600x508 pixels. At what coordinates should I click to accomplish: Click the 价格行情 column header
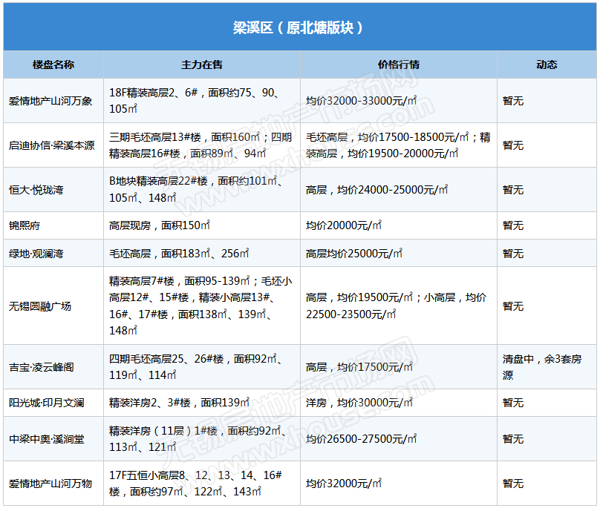pos(399,65)
